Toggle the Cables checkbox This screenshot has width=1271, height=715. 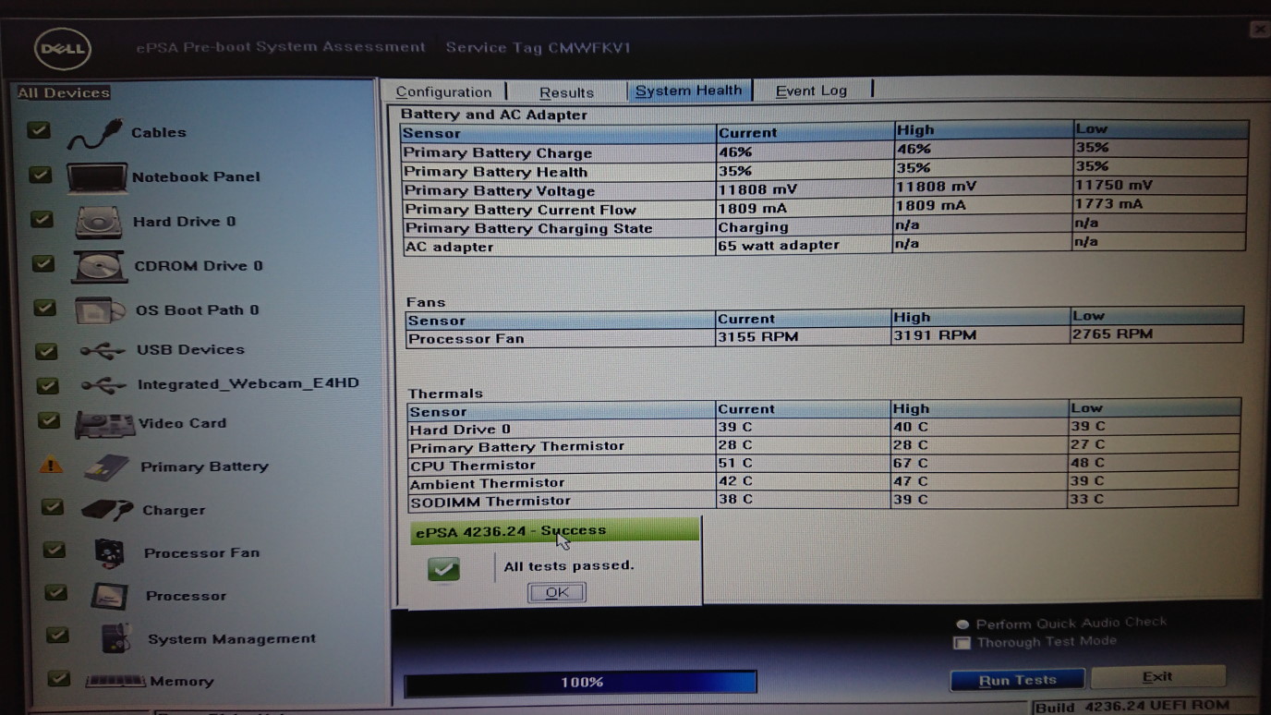tap(38, 131)
